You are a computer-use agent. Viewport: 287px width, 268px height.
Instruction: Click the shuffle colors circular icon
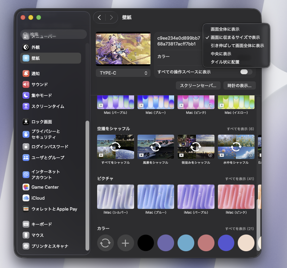point(105,243)
